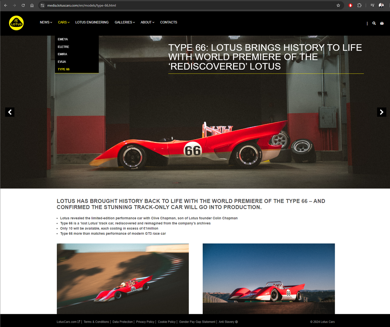
Task: Open the Extensions puzzle piece icon
Action: (359, 5)
